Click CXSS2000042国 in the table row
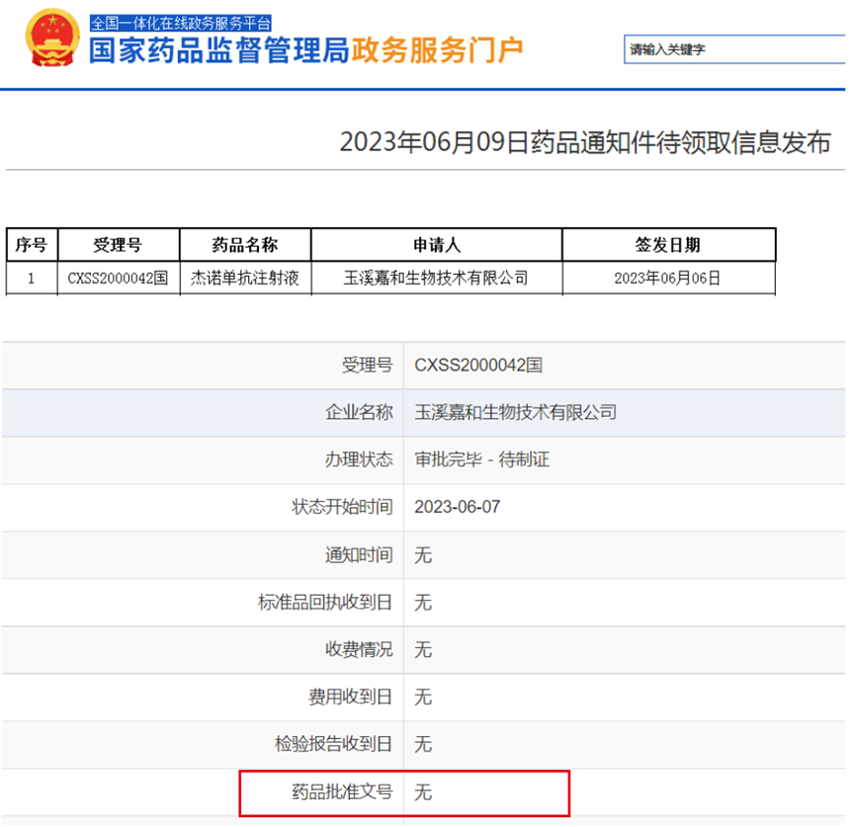Screen dimensions: 855x827 (x=118, y=279)
